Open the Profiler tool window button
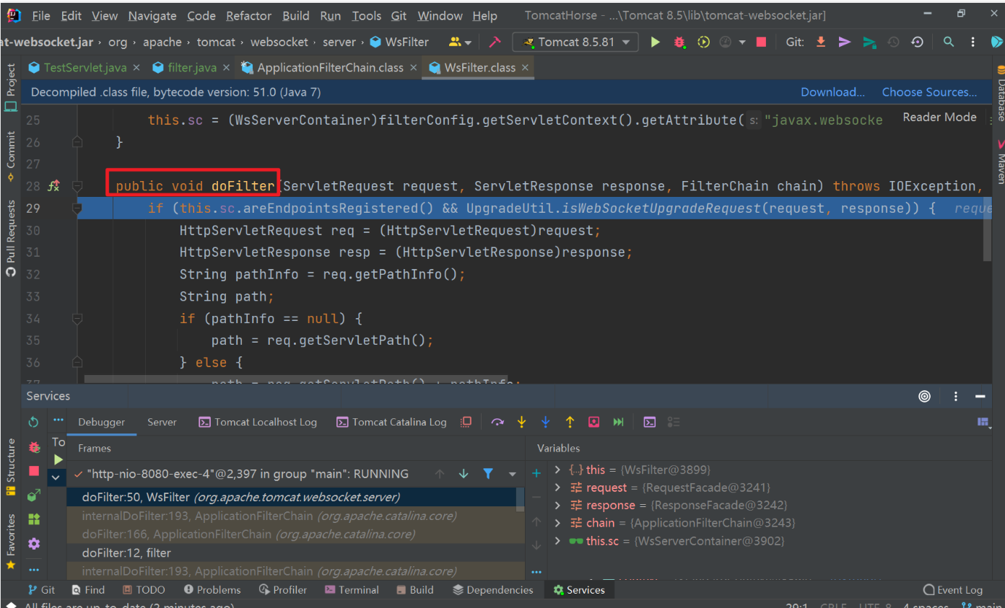1005x608 pixels. pos(283,589)
